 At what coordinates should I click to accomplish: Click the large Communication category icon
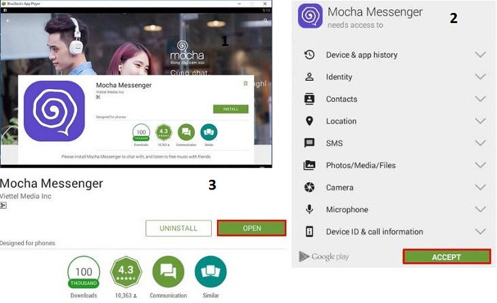tap(168, 272)
